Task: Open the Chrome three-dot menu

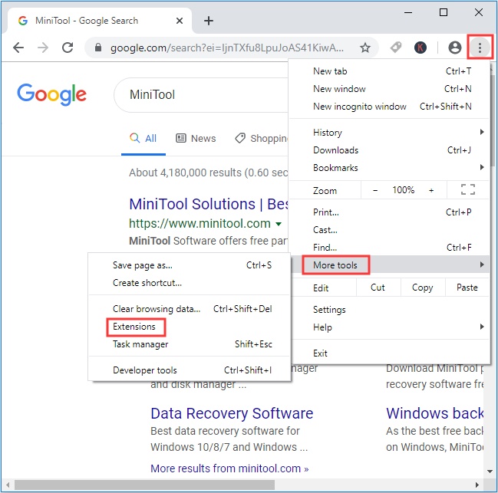Action: click(480, 48)
